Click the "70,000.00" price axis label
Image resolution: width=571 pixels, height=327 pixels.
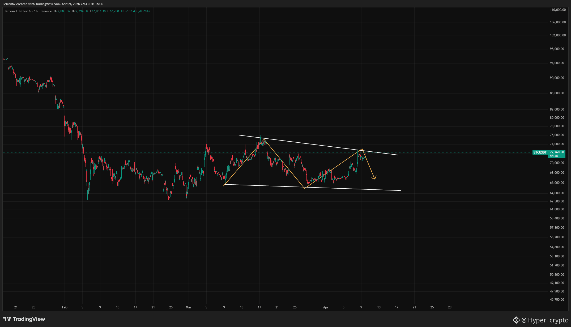(557, 163)
